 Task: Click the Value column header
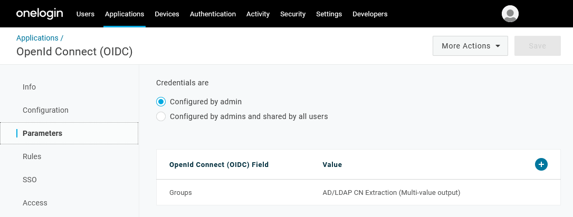pos(332,164)
